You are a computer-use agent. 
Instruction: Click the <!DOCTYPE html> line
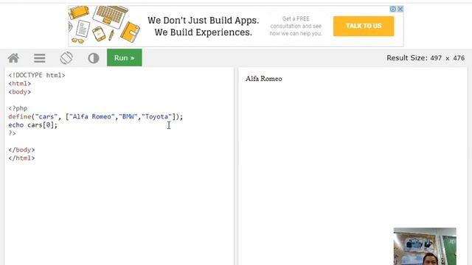(x=37, y=75)
